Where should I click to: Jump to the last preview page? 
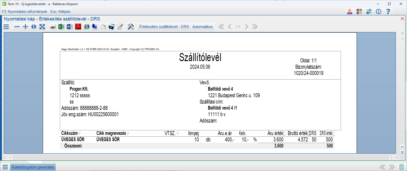tap(255, 27)
